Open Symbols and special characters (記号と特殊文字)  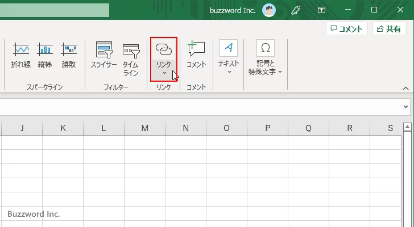tap(266, 57)
